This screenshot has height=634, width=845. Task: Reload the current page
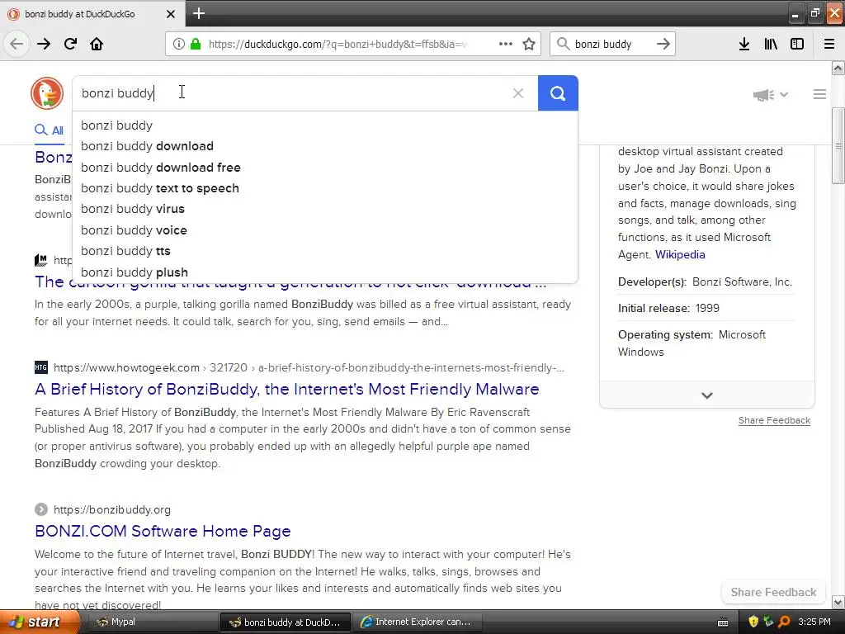tap(70, 44)
